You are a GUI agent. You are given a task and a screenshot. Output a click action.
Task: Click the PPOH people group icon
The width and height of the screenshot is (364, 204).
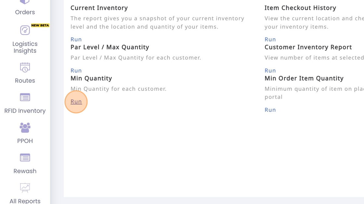pyautogui.click(x=25, y=128)
